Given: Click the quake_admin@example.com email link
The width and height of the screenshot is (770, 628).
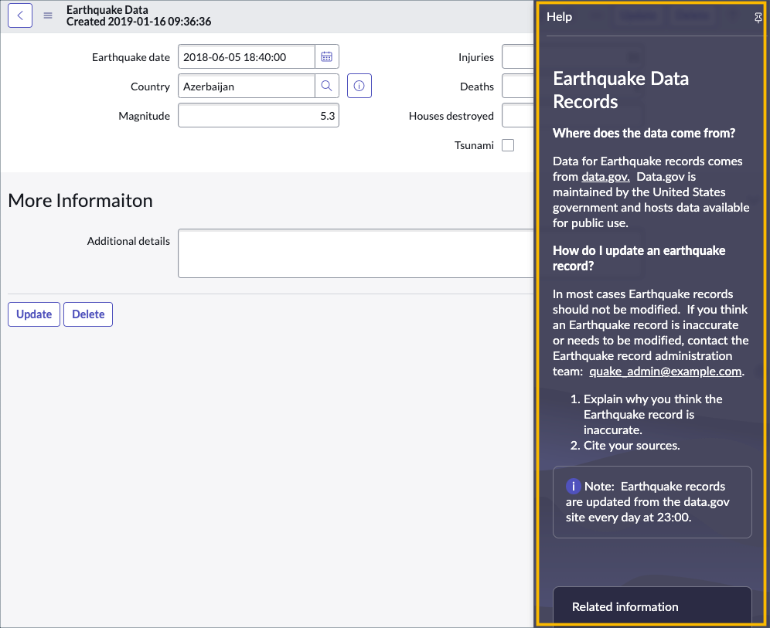Looking at the screenshot, I should (x=664, y=371).
